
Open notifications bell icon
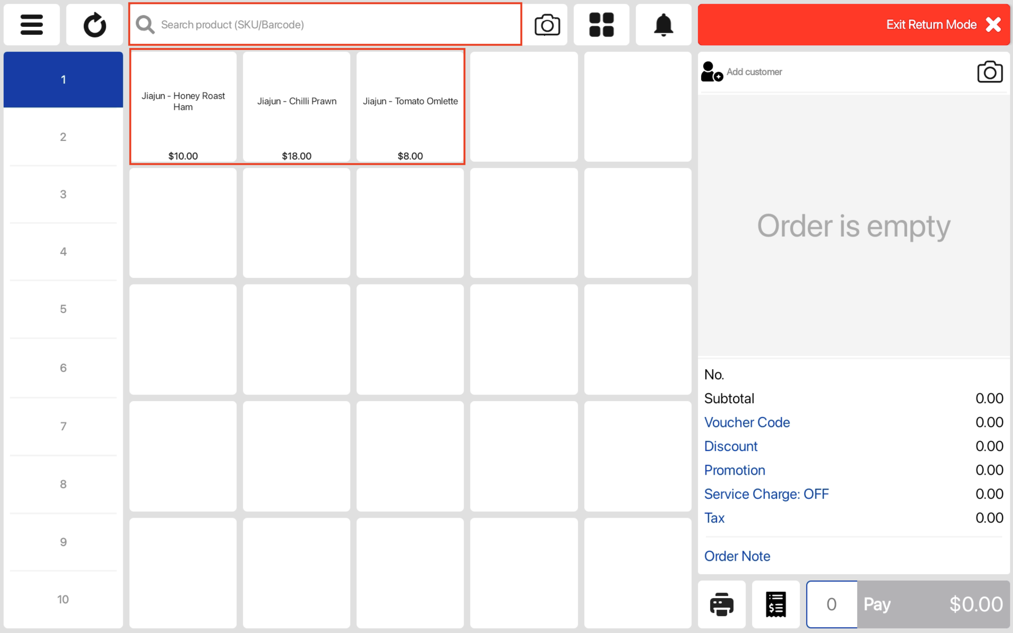(x=663, y=25)
